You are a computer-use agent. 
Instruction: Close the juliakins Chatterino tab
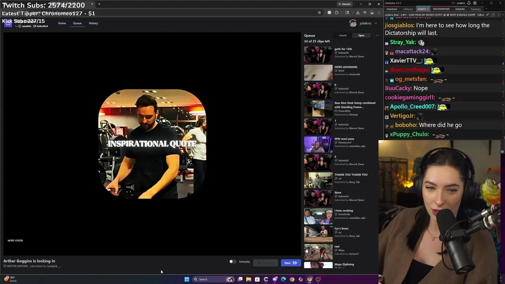(428, 9)
